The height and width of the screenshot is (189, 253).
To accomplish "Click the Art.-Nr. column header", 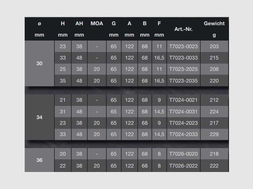I will 183,29.
